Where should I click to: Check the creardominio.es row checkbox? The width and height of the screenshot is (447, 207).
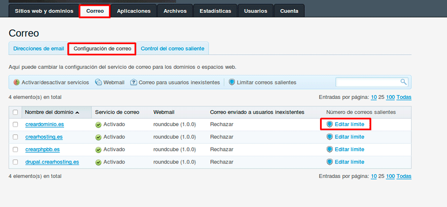(x=15, y=125)
